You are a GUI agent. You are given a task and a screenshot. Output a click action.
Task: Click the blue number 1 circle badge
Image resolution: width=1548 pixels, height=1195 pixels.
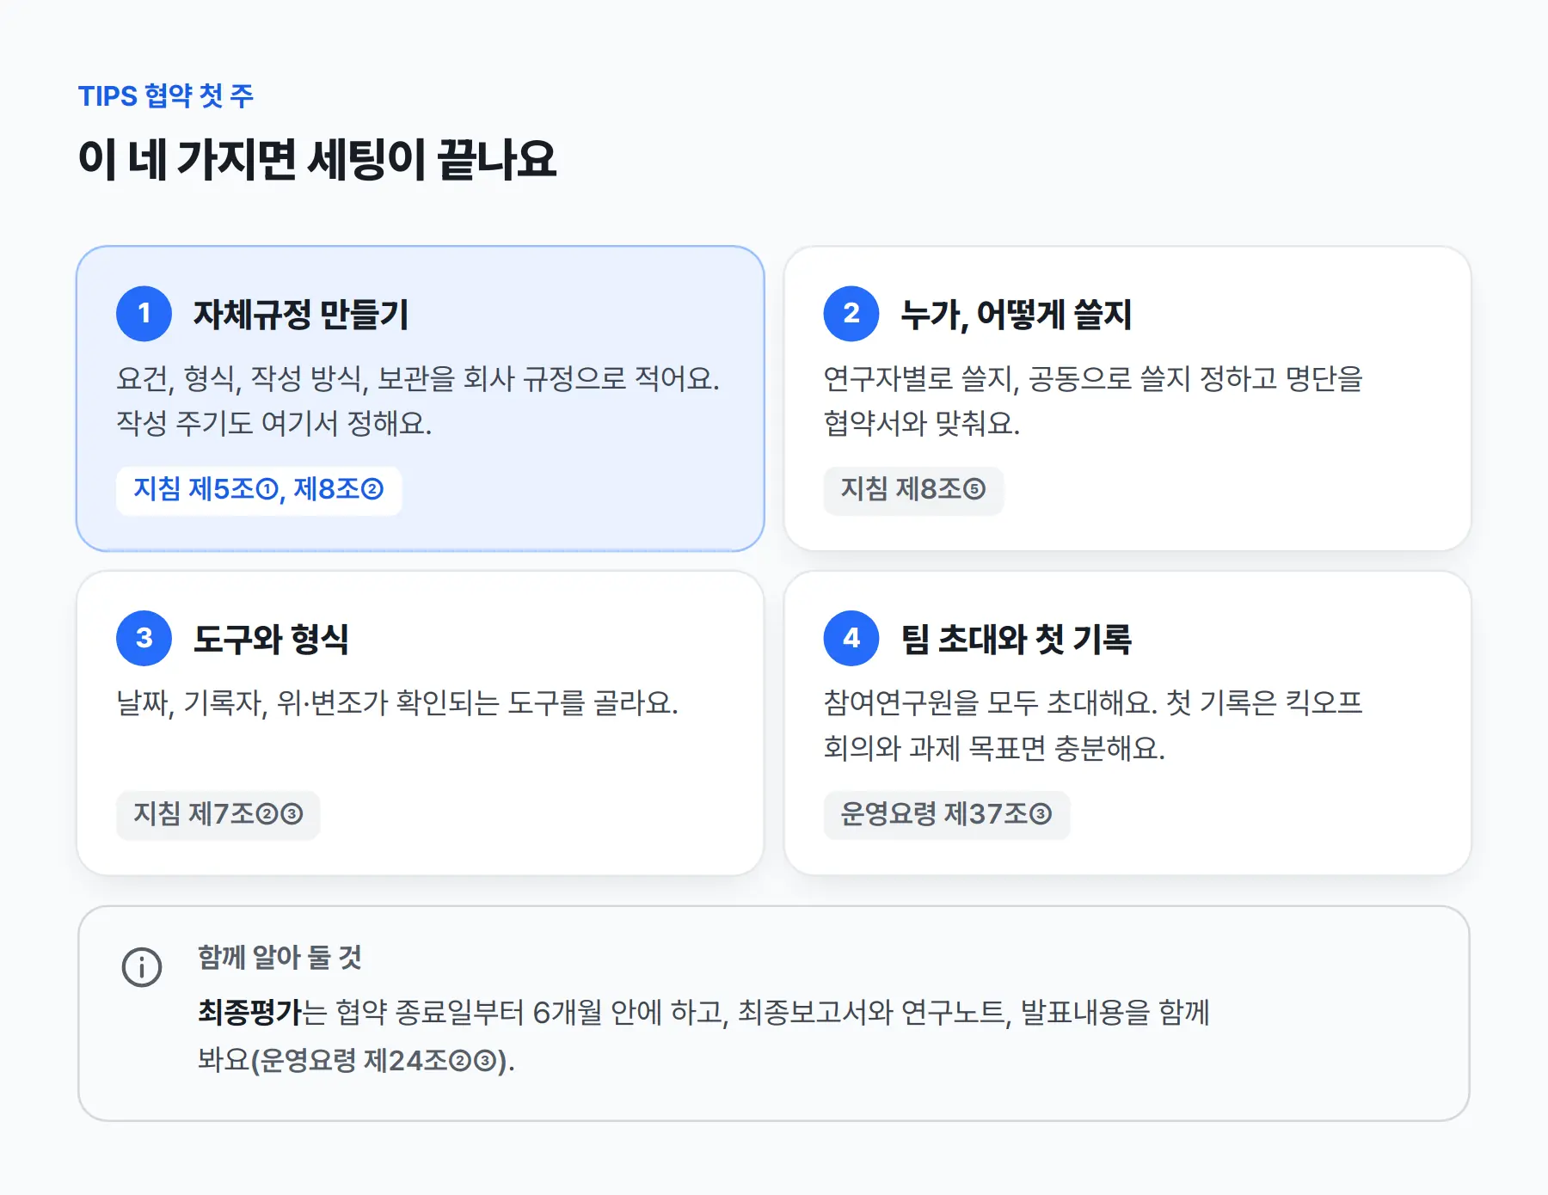144,314
